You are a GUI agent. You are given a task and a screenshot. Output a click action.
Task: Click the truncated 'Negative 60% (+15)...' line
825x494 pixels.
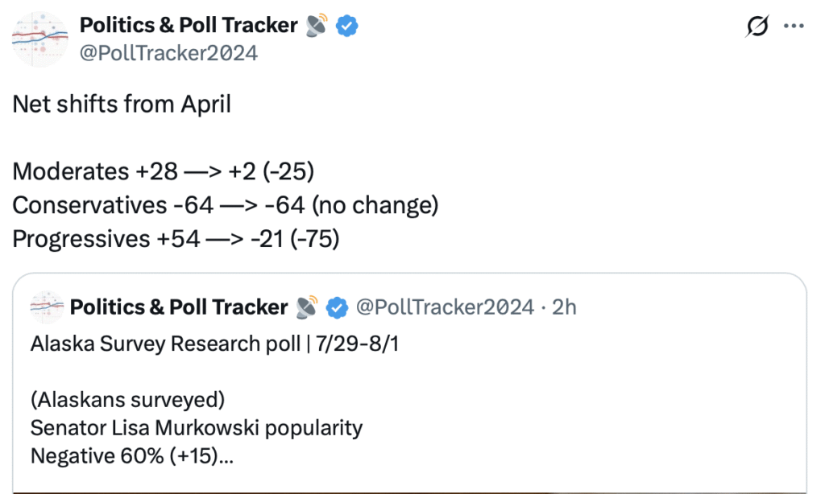point(132,456)
